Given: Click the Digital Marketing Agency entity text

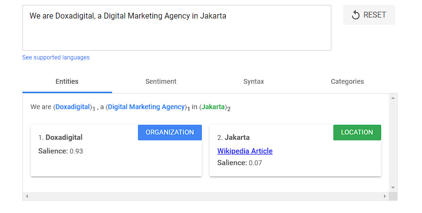Looking at the screenshot, I should click(x=146, y=107).
